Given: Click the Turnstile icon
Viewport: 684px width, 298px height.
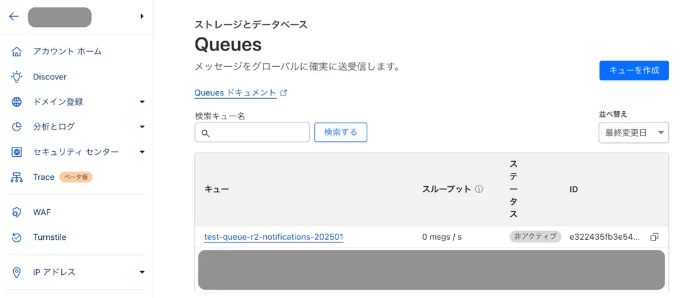Looking at the screenshot, I should [17, 237].
